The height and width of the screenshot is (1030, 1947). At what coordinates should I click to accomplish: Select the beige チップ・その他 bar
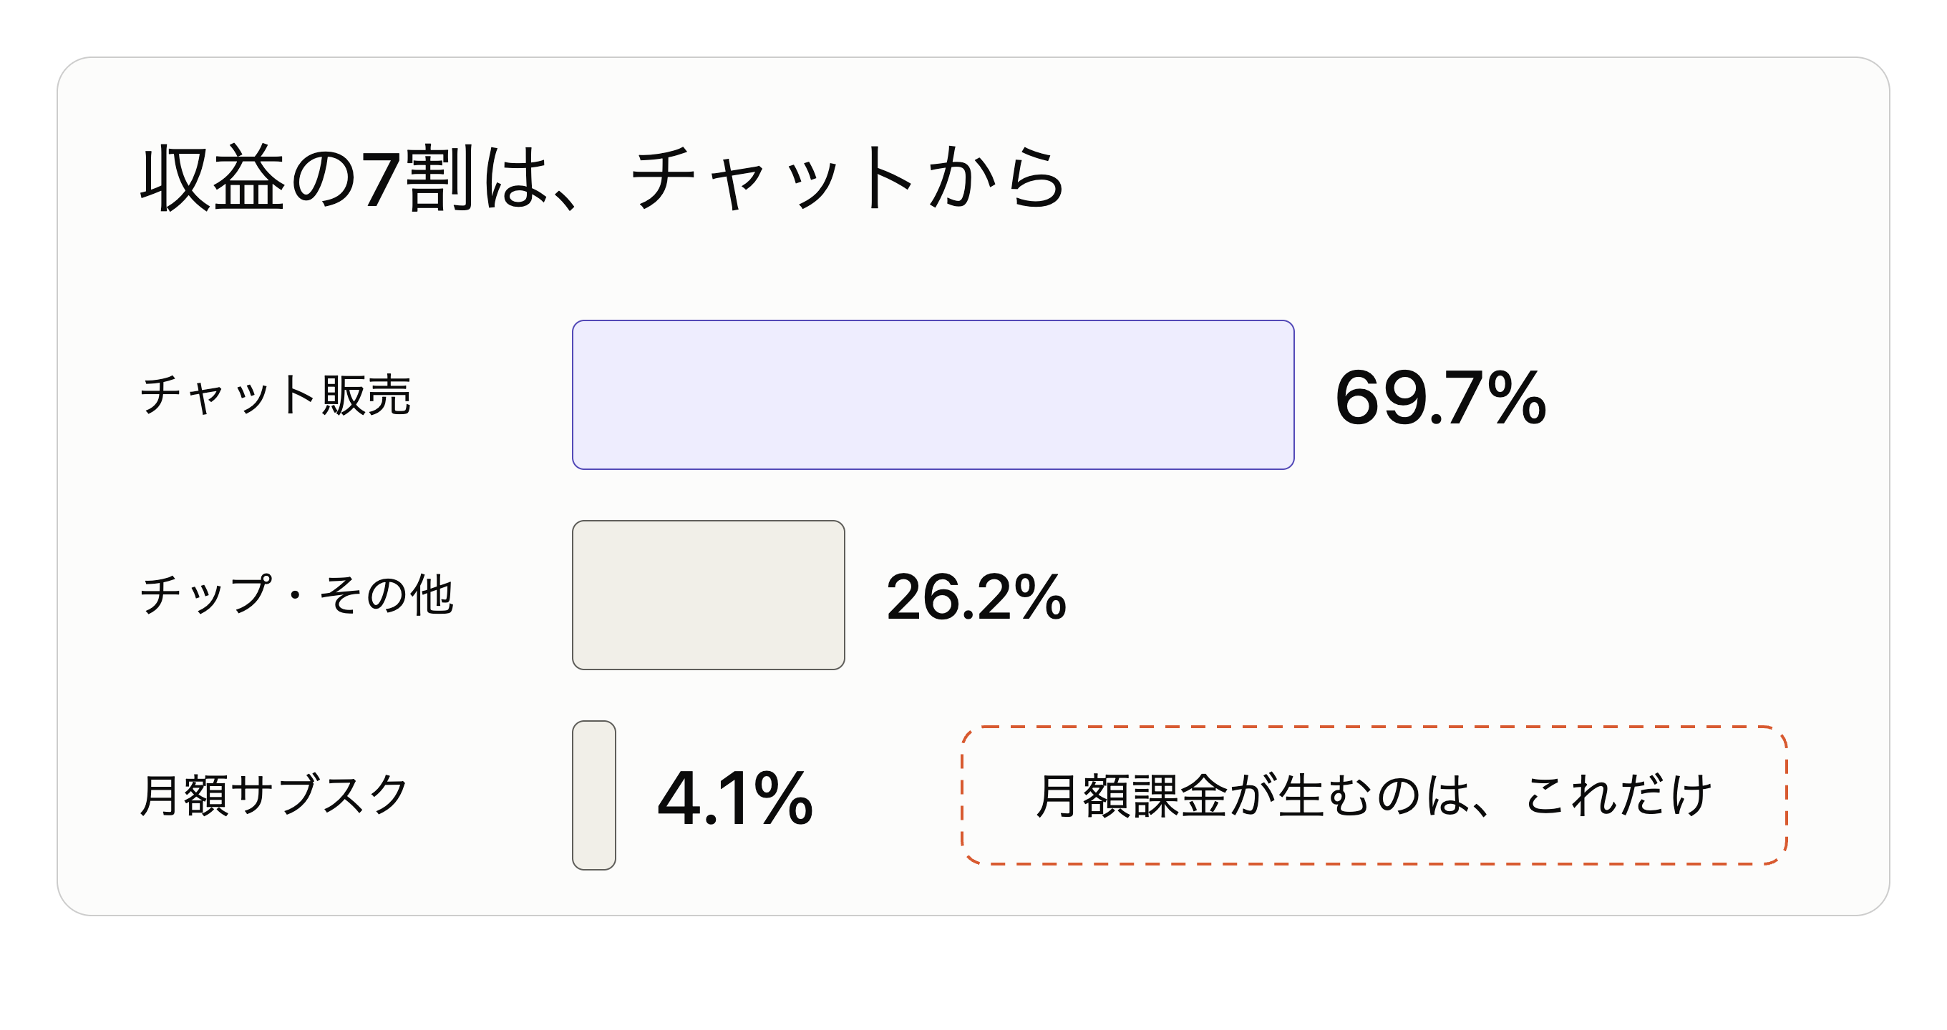coord(708,595)
